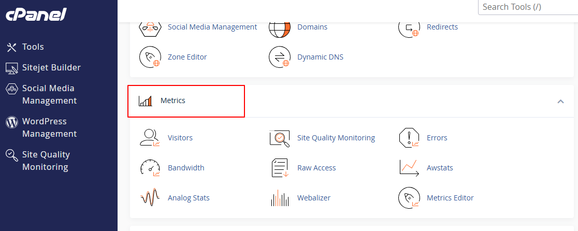Click the Dynamic DNS arrows icon

click(280, 57)
